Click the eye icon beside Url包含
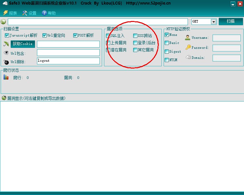This screenshot has width=244, height=195. click(6, 53)
